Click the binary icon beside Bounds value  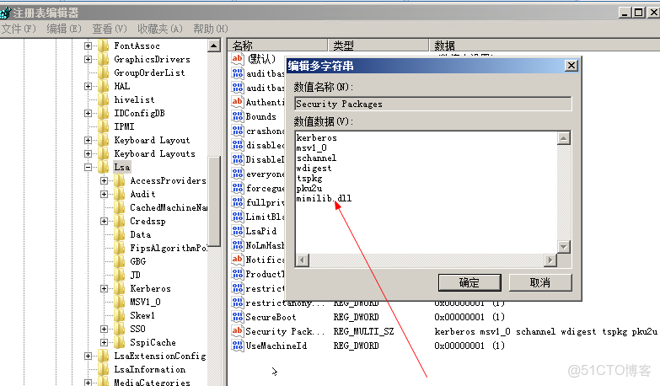238,116
